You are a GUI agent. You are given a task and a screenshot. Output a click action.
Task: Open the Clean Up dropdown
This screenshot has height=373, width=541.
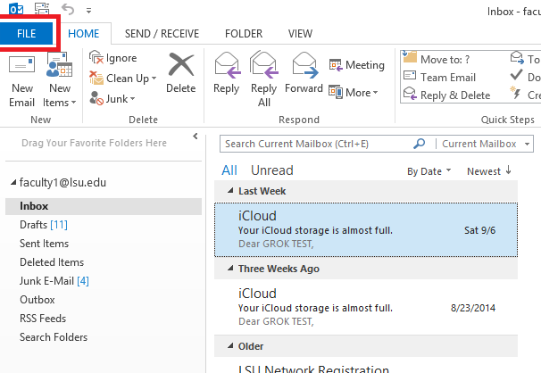coord(123,79)
